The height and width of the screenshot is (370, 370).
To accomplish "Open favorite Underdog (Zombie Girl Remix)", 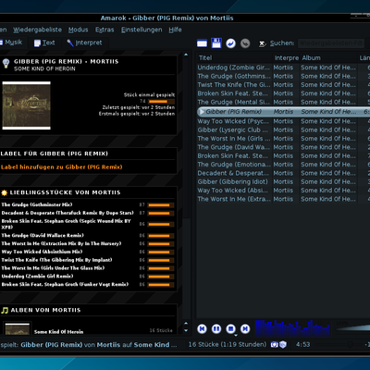I will click(37, 277).
